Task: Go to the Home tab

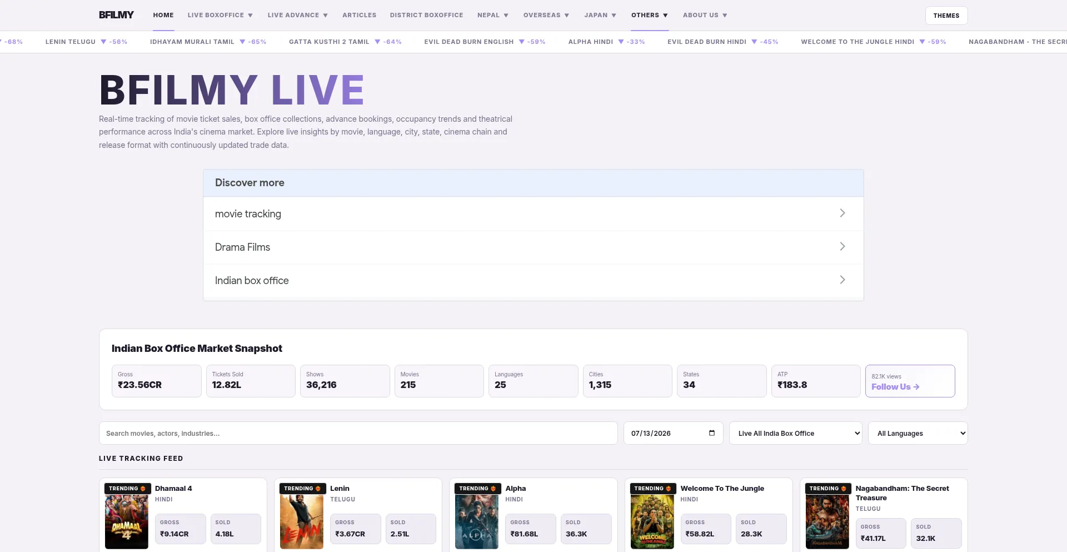Action: click(163, 15)
